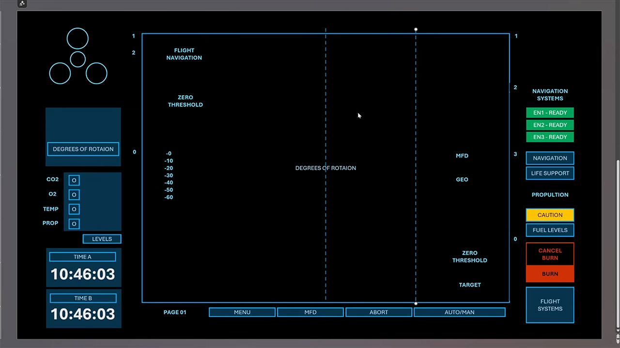The height and width of the screenshot is (348, 620).
Task: Toggle the CO2 switch in the levels panel
Action: pyautogui.click(x=74, y=180)
